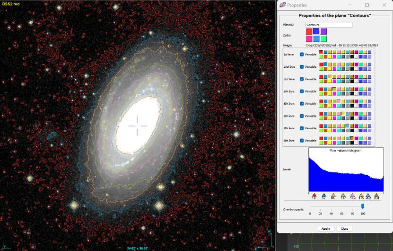The image size is (393, 251).
Task: Select the orange level marker labeled 84
Action: (x=333, y=195)
